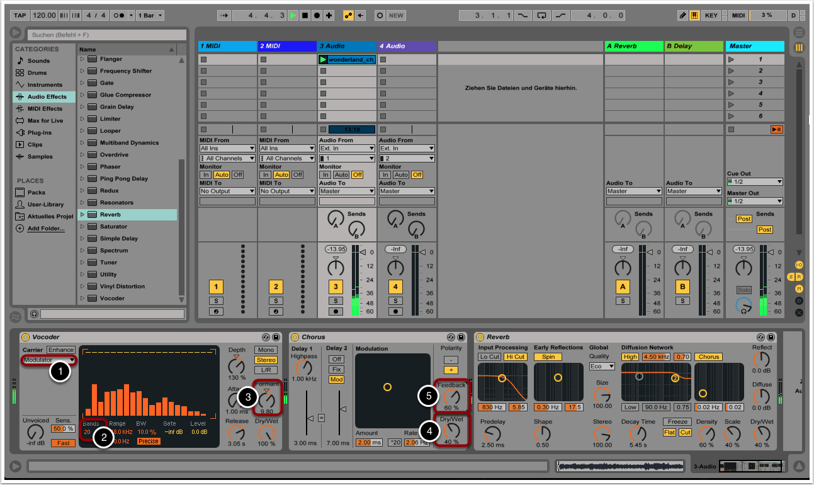Viewport: 814px width, 485px height.
Task: Show or hide the In/Out section (I-O)
Action: click(x=799, y=265)
